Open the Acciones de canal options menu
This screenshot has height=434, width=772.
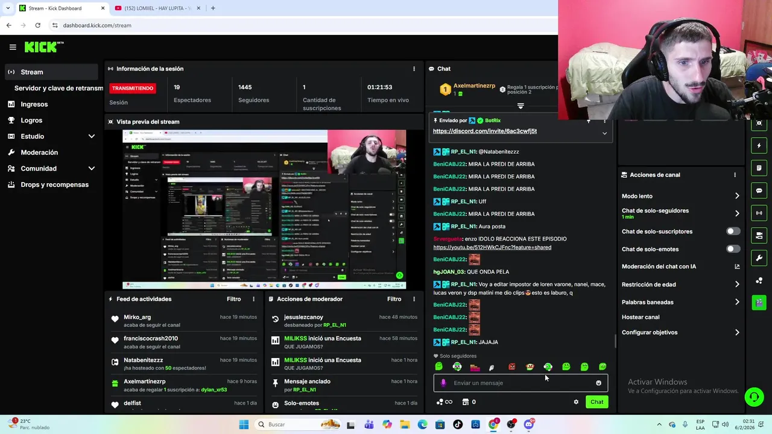[x=735, y=175]
